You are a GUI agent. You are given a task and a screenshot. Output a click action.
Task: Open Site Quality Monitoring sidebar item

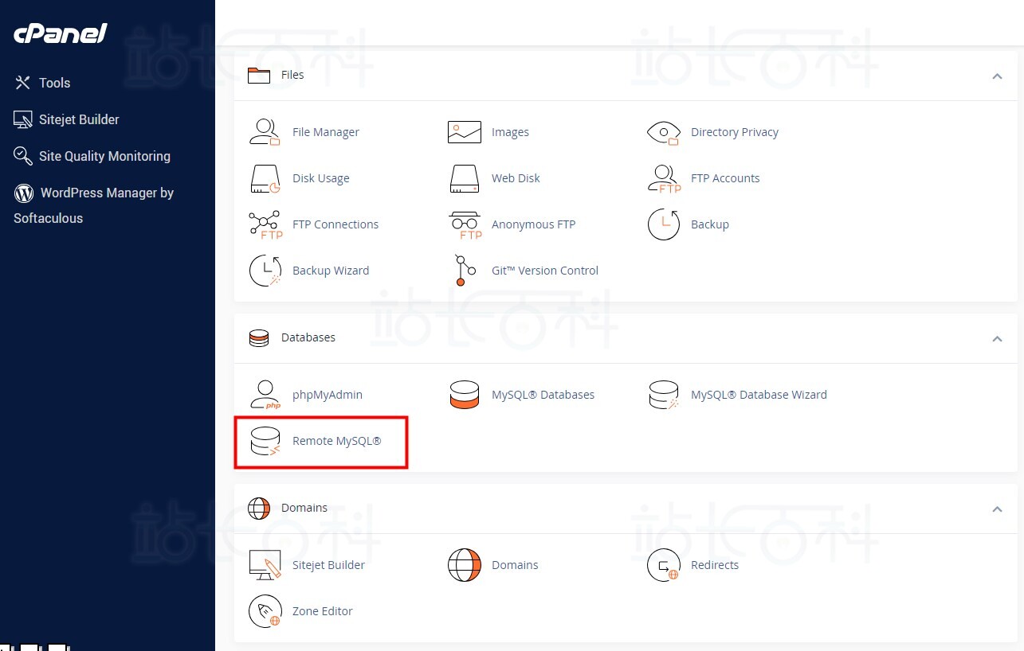click(x=104, y=156)
